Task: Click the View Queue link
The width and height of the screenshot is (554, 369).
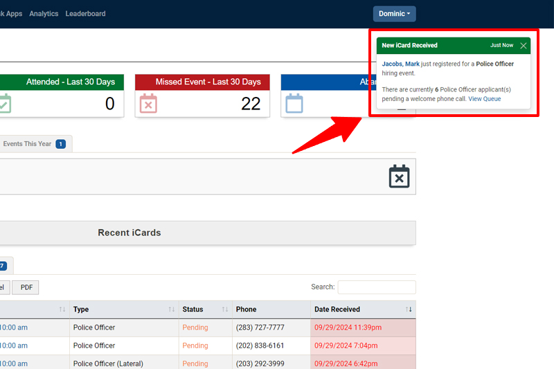Action: [484, 99]
